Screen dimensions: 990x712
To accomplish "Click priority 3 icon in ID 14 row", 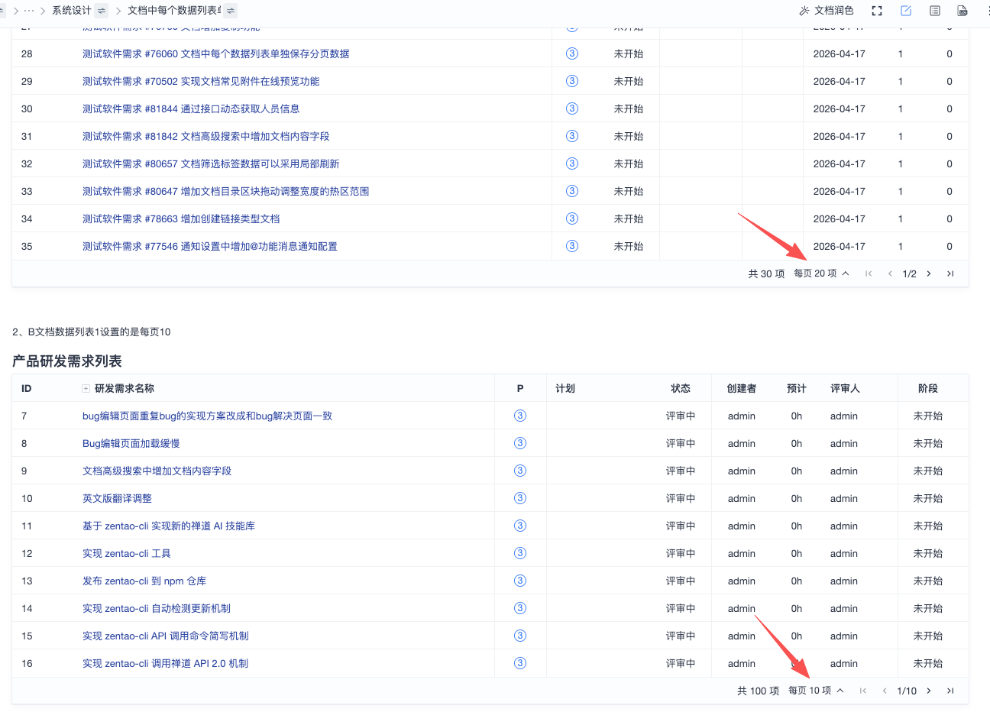I will (x=520, y=608).
